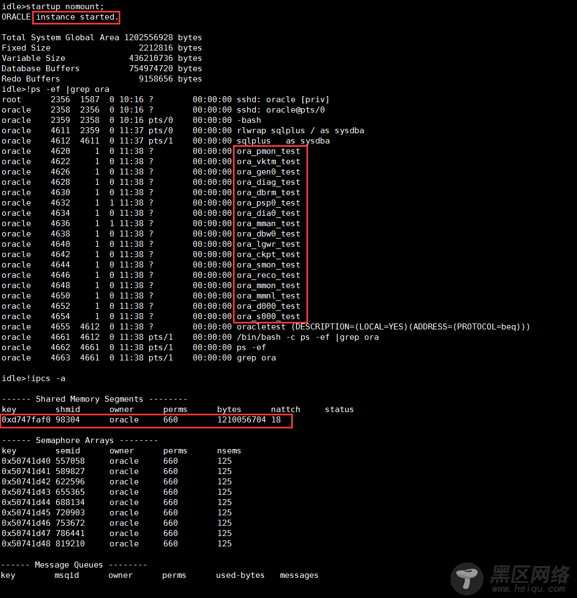Click the 'msqid' column header
577x598 pixels.
67,575
